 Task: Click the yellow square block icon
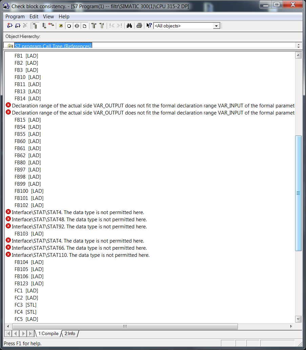tap(61, 26)
